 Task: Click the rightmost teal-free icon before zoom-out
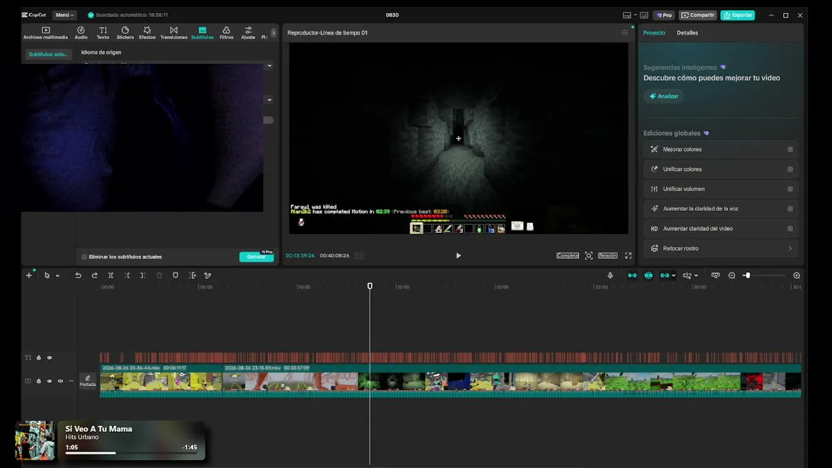pyautogui.click(x=716, y=276)
